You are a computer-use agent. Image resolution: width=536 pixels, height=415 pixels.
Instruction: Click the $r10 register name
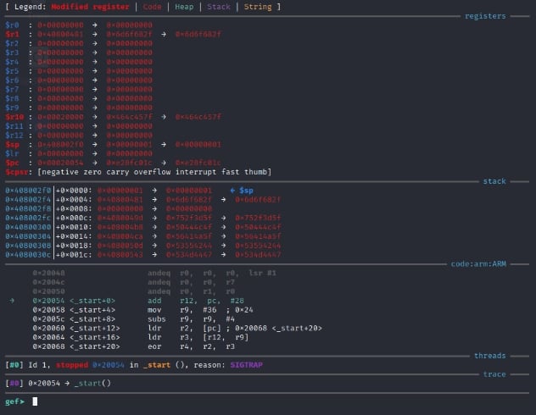[x=14, y=117]
